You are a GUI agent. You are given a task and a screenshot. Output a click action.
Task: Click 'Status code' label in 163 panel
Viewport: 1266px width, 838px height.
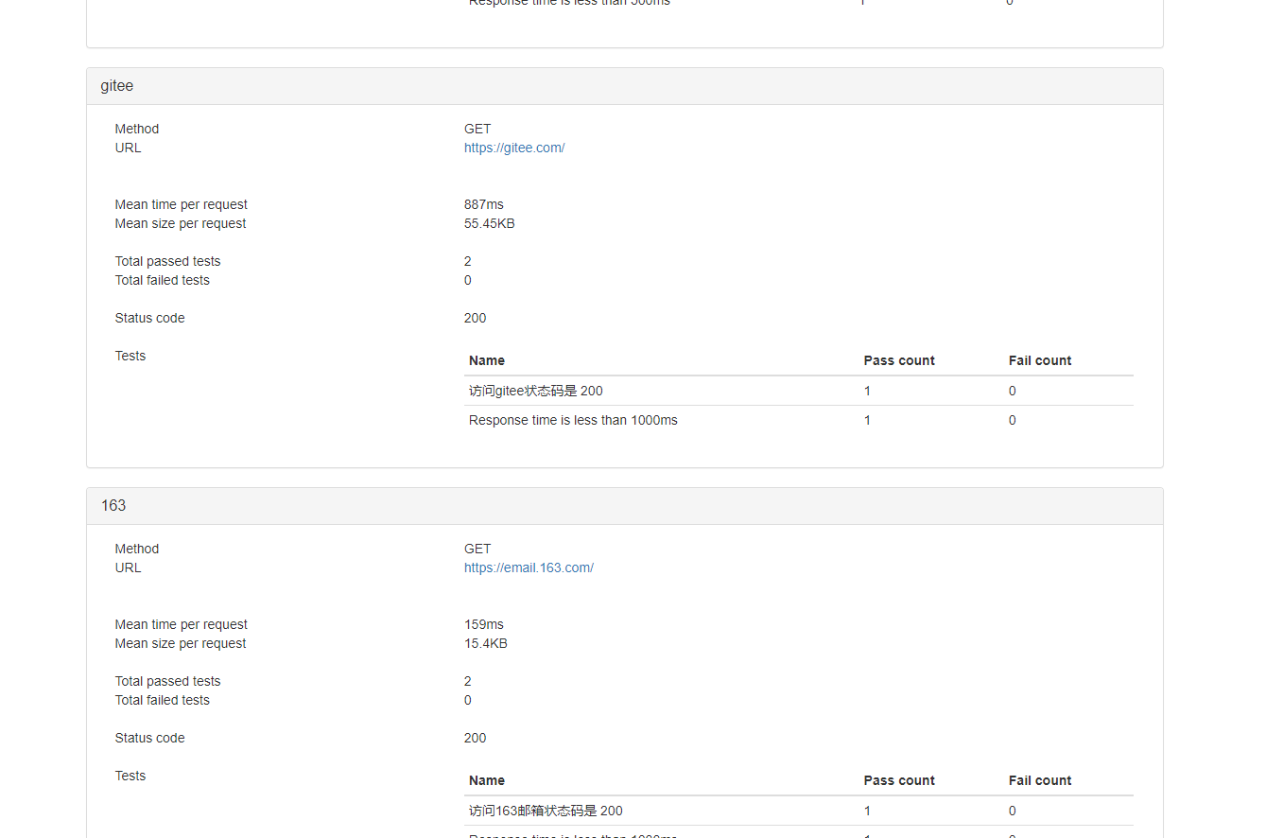pos(150,738)
